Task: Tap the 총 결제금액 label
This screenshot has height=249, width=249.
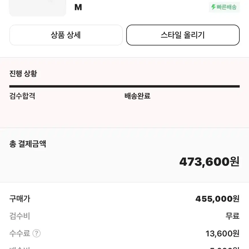Action: 28,144
